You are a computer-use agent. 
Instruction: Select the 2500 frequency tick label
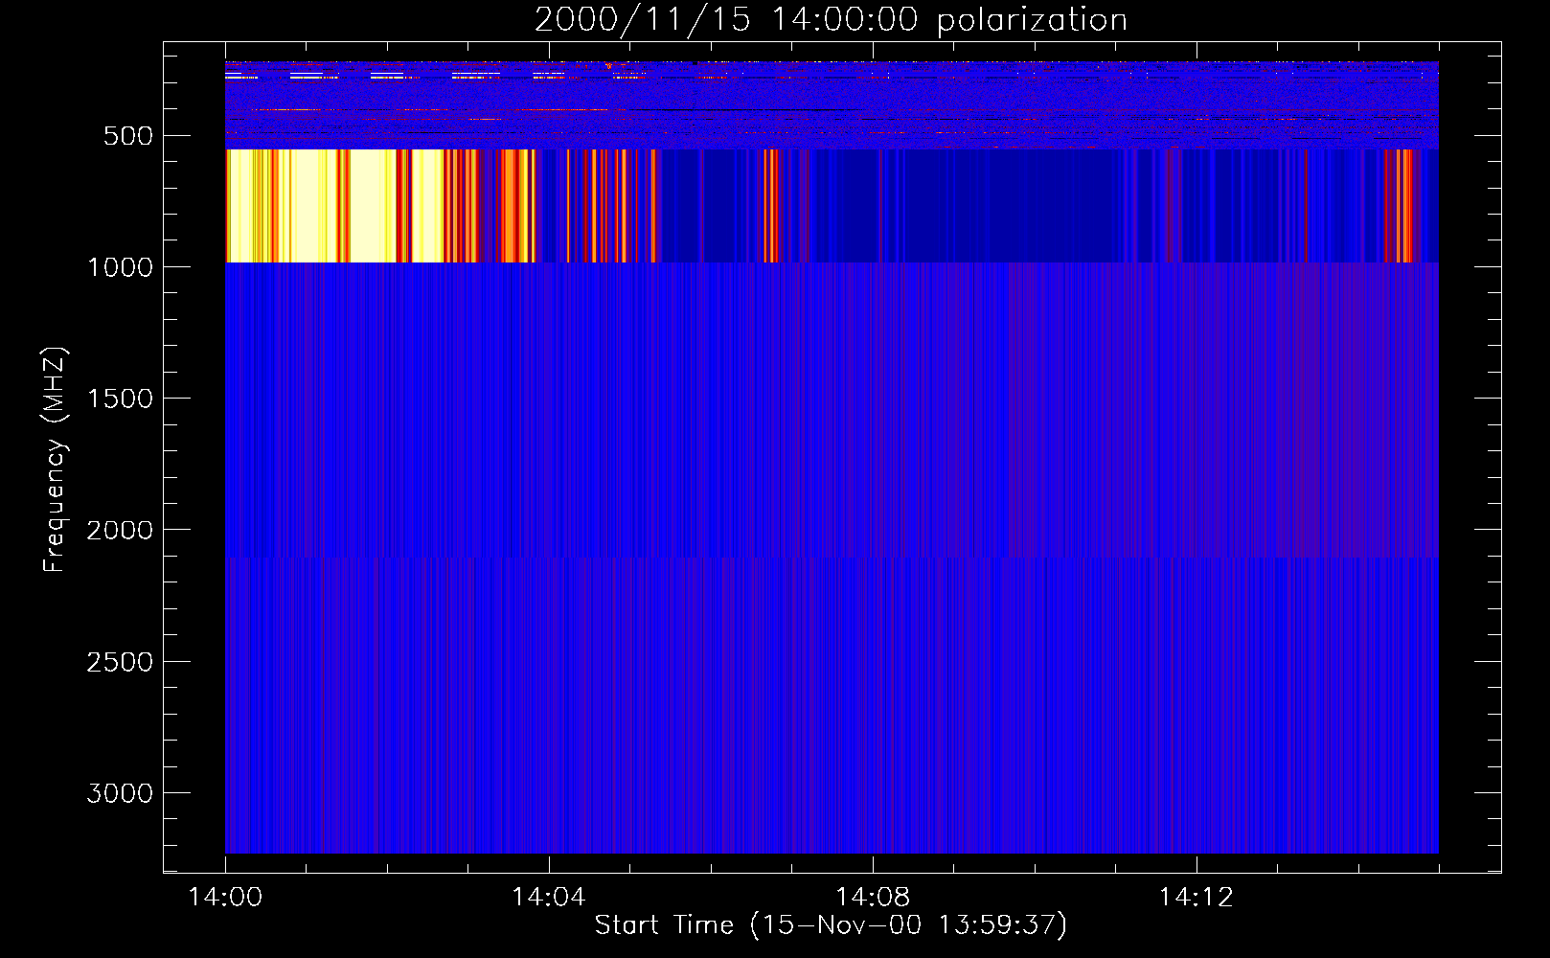tap(120, 662)
